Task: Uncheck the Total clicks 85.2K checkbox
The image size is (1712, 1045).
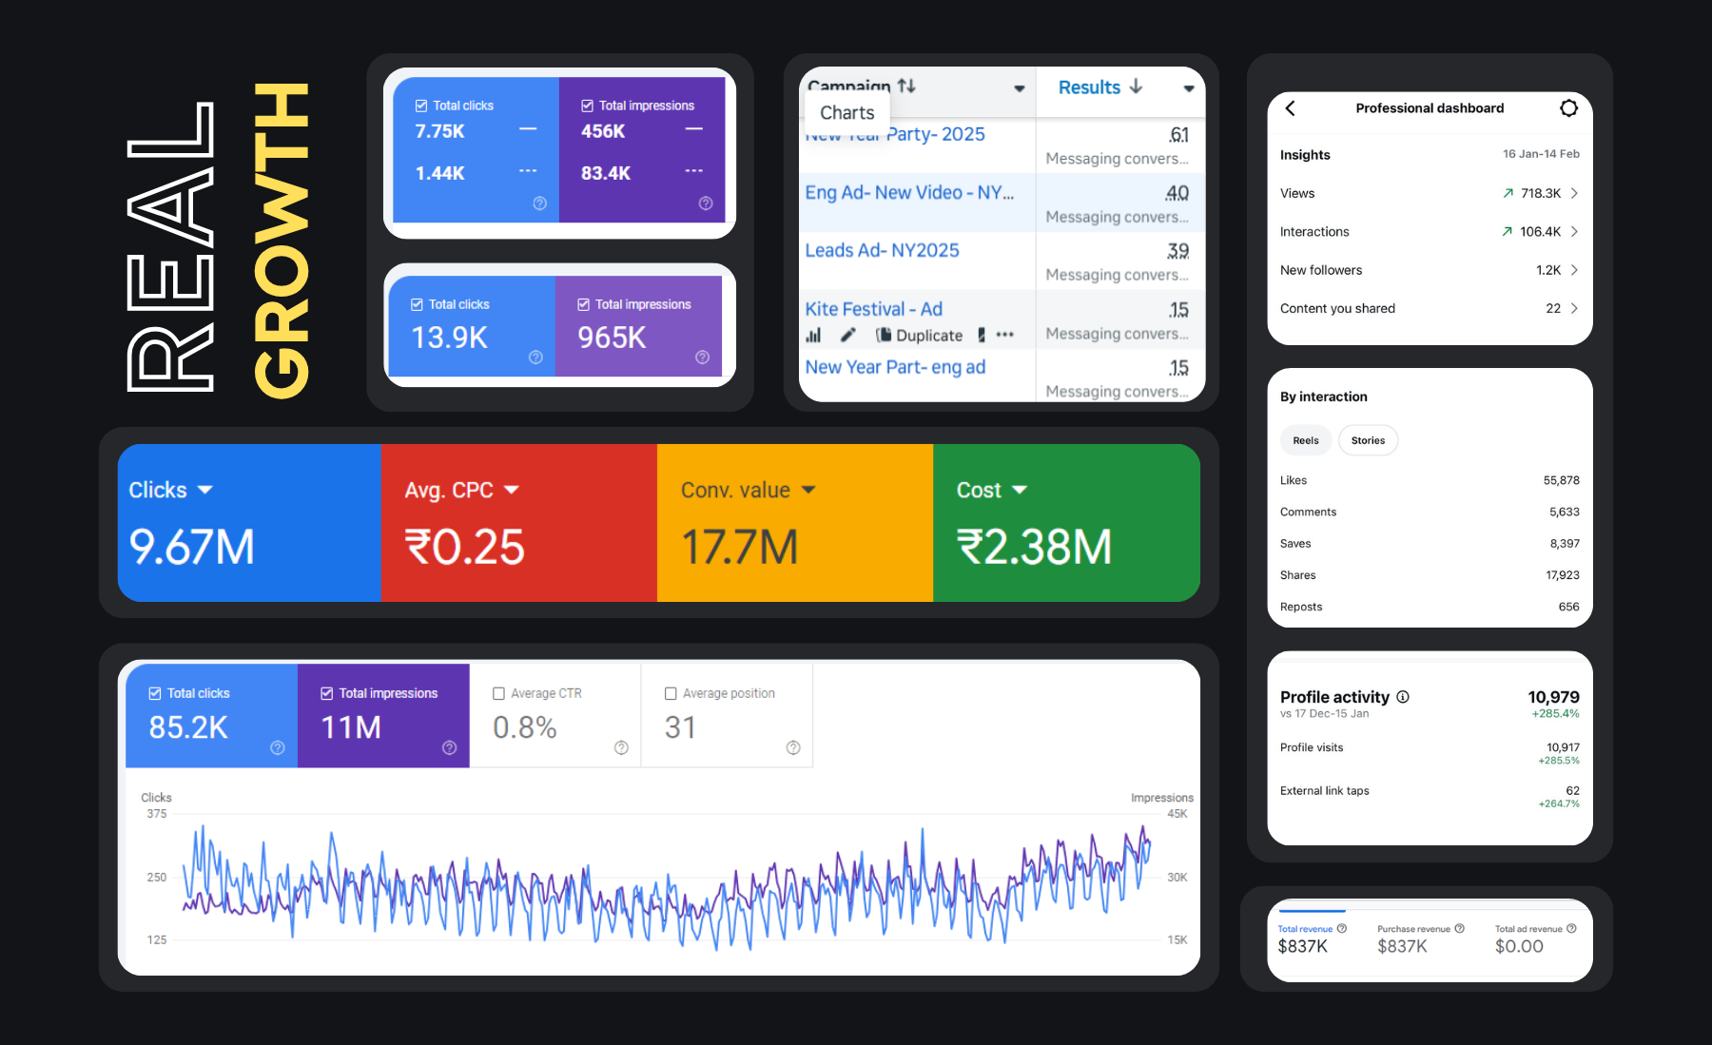Action: click(156, 693)
